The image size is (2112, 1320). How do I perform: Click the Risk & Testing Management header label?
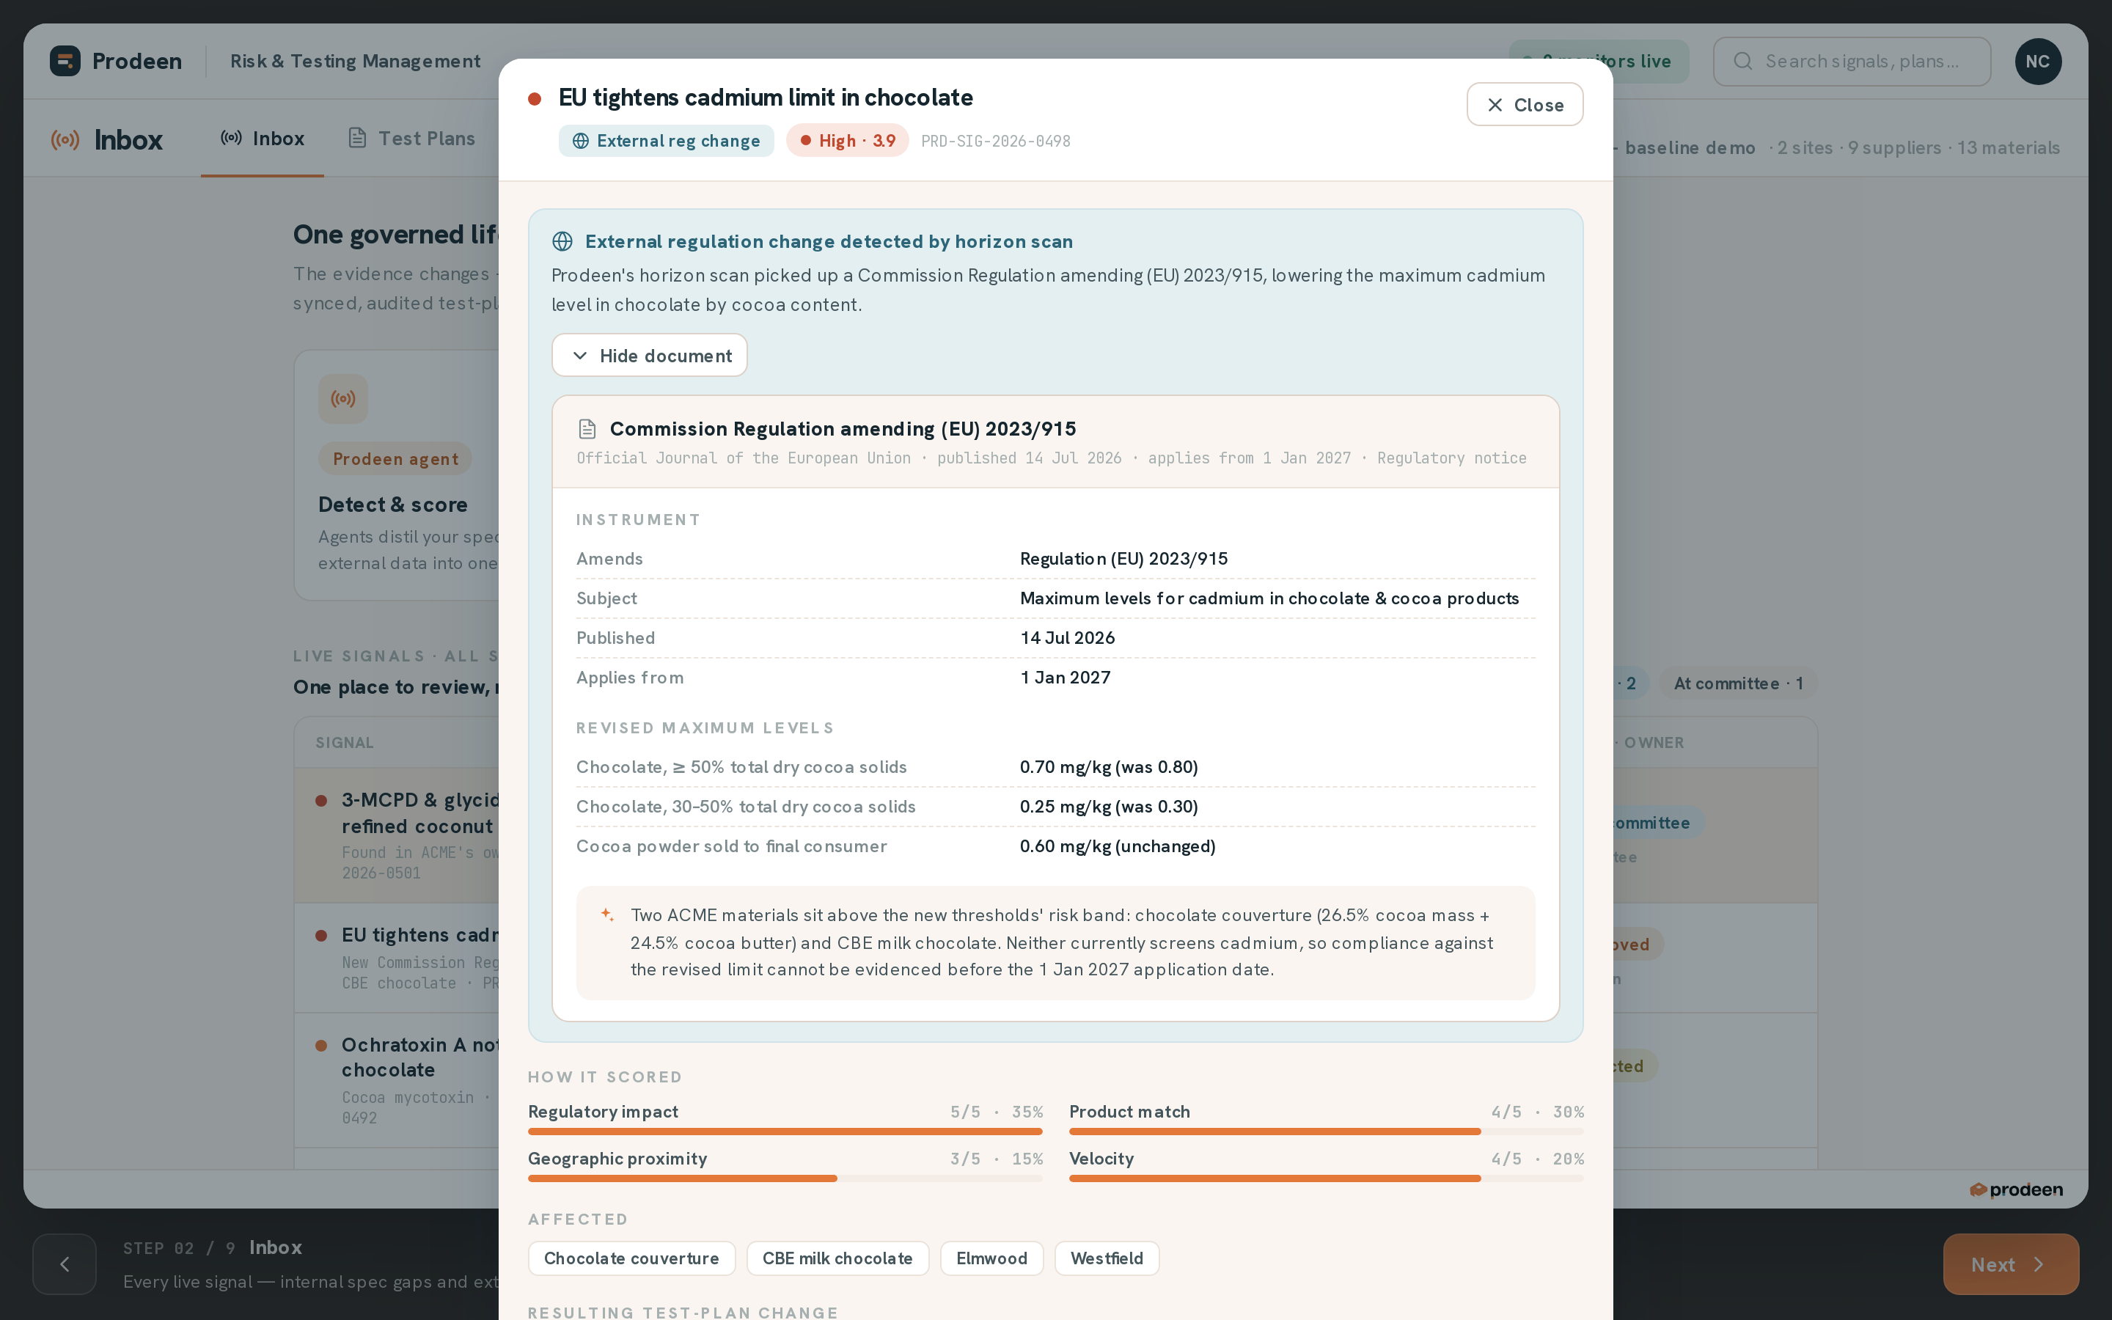[x=355, y=61]
